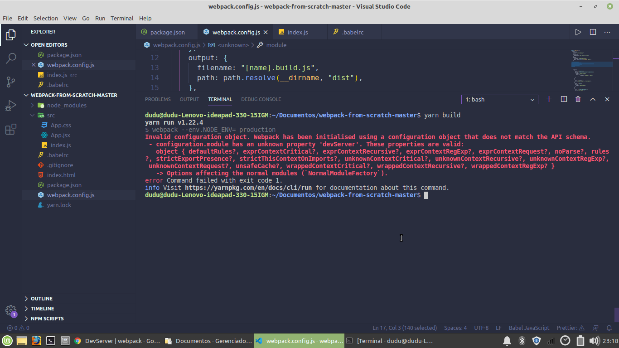Click the editor minimap
Viewport: 619px width, 348px height.
point(592,70)
